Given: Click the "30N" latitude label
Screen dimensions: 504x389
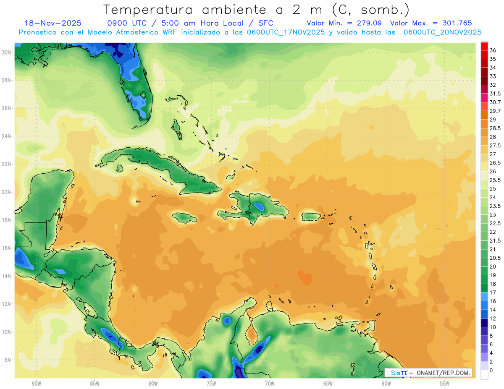Looking at the screenshot, I should click(x=7, y=52).
